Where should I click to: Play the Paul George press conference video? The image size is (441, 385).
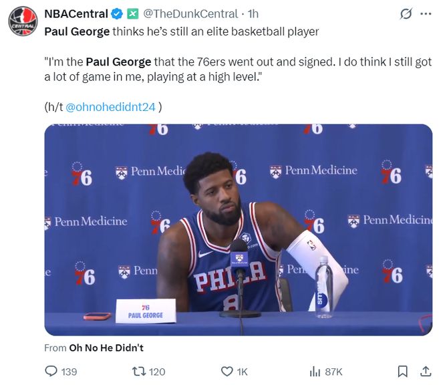(x=238, y=229)
